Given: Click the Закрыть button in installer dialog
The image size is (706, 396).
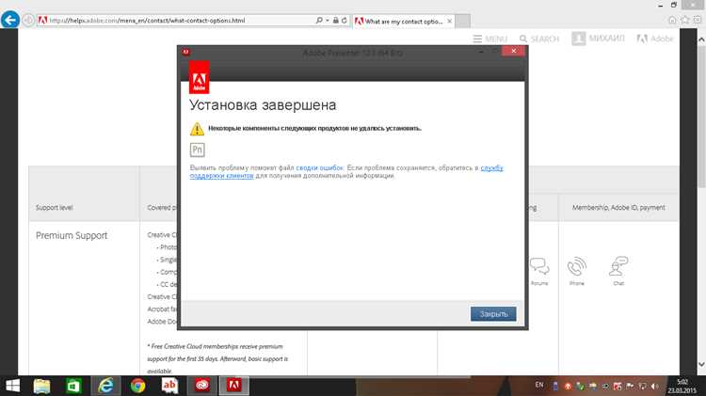Looking at the screenshot, I should [493, 313].
